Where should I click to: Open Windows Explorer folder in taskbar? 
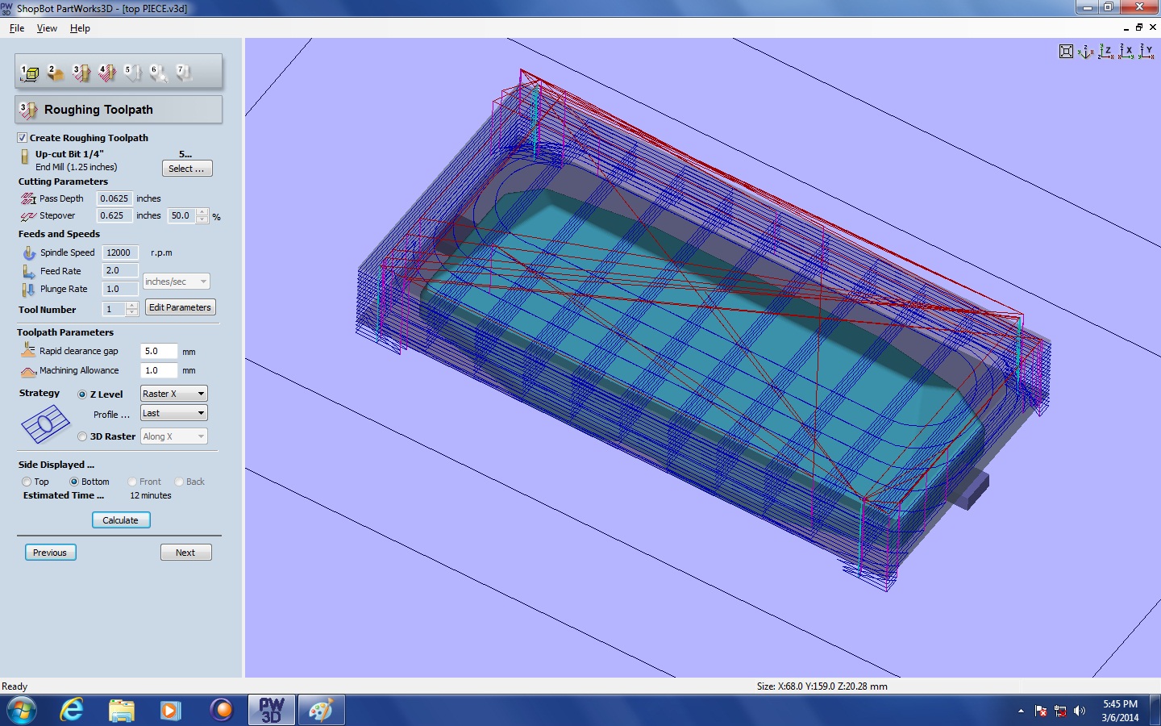pos(122,710)
